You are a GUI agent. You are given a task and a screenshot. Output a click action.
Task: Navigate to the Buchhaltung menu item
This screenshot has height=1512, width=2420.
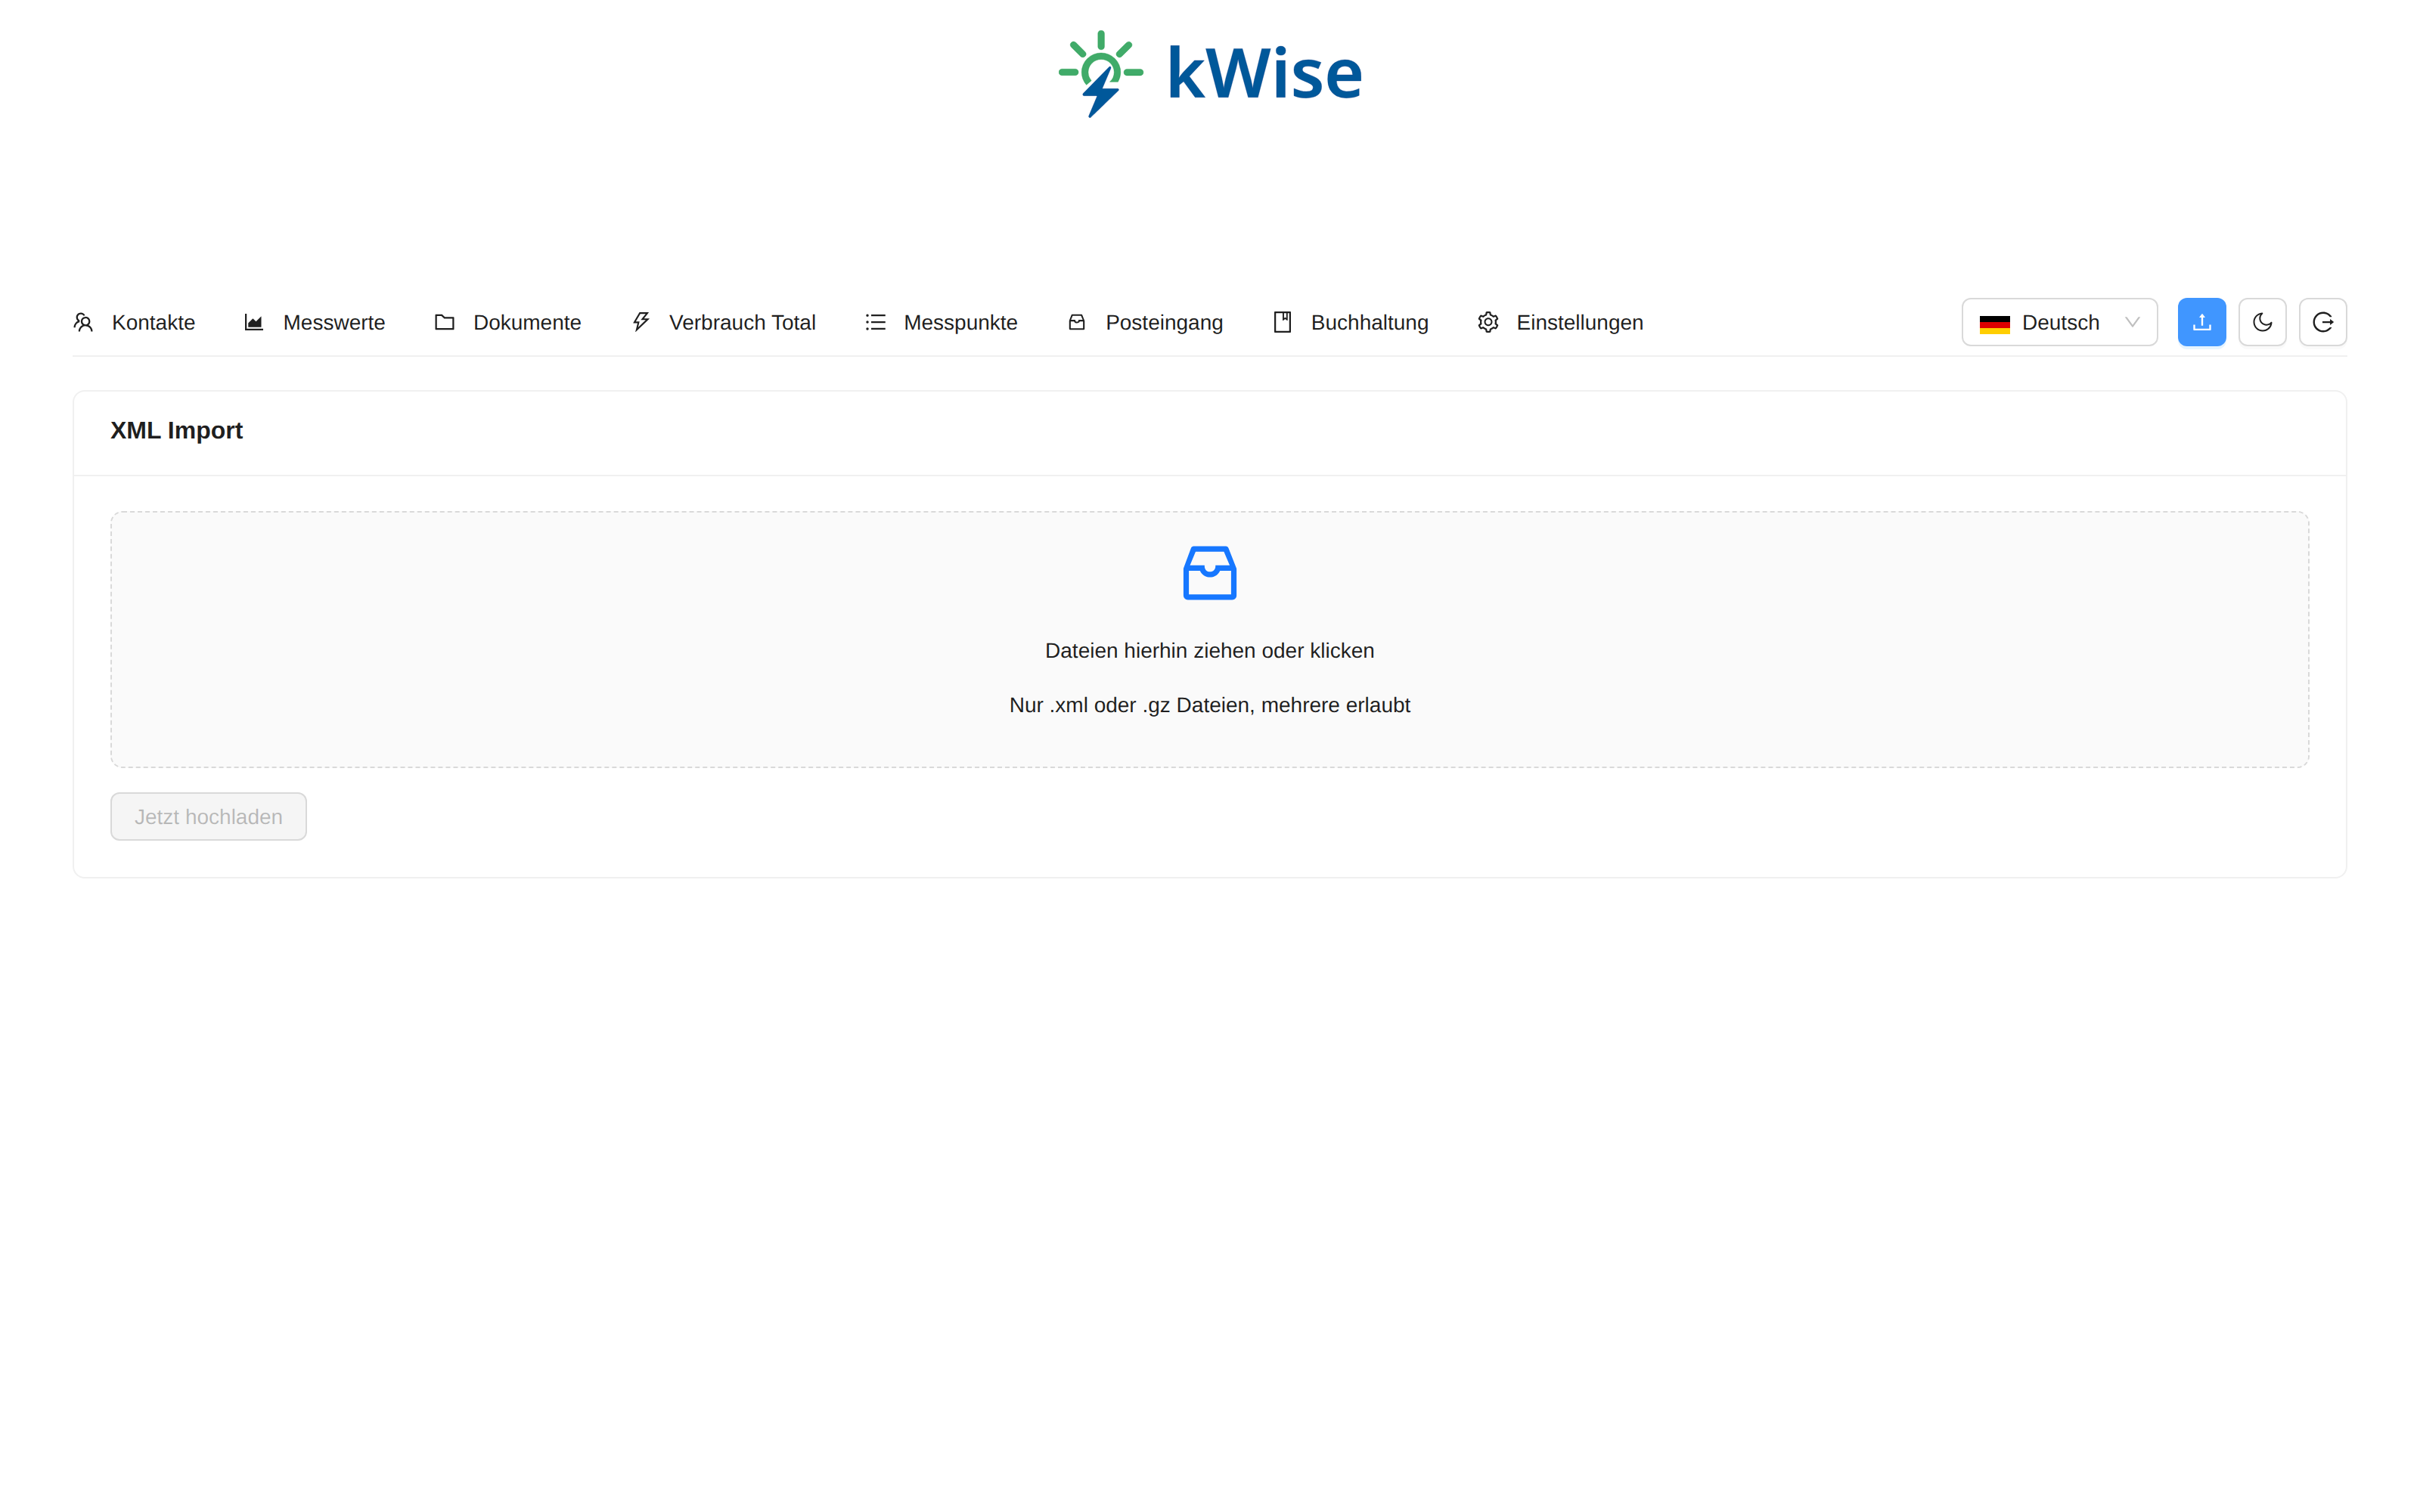[1350, 322]
